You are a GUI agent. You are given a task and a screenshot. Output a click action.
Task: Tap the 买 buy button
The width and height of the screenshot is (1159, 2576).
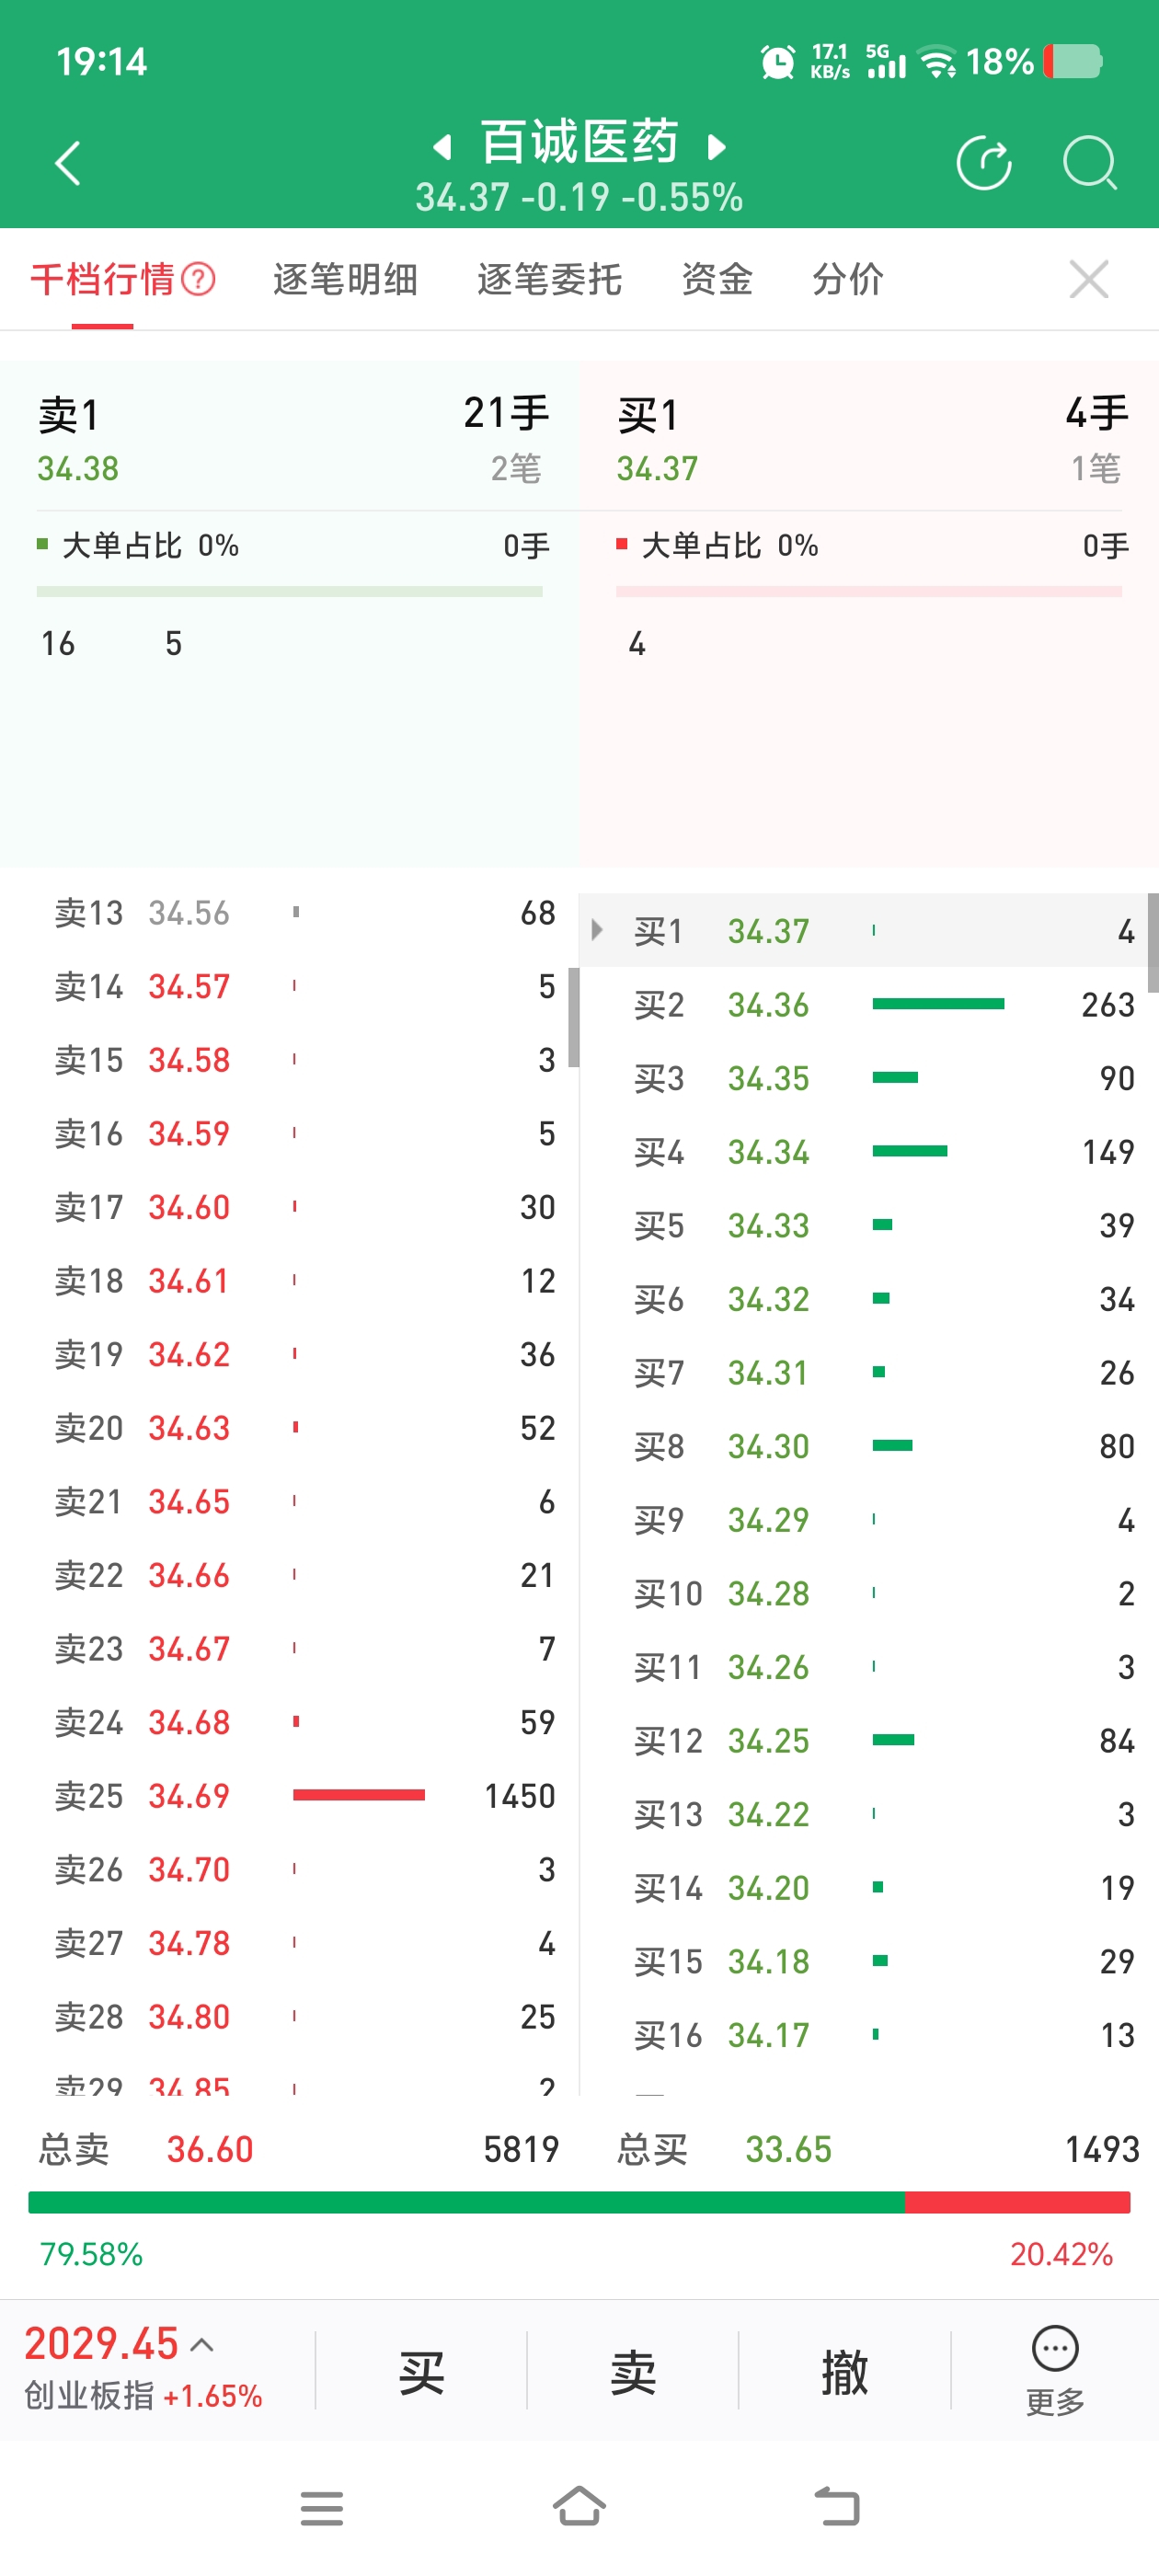421,2372
